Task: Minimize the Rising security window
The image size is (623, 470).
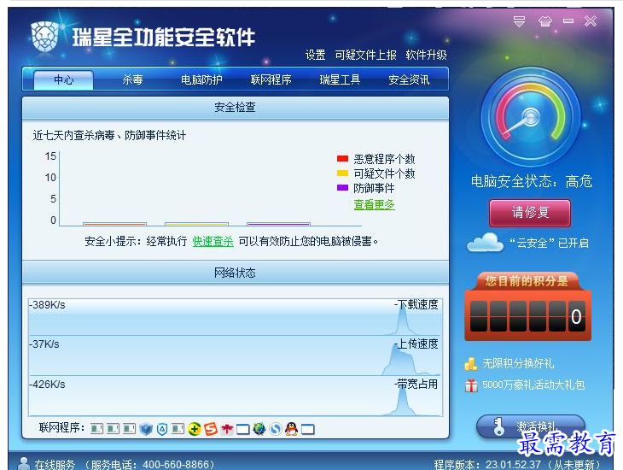Action: point(568,21)
